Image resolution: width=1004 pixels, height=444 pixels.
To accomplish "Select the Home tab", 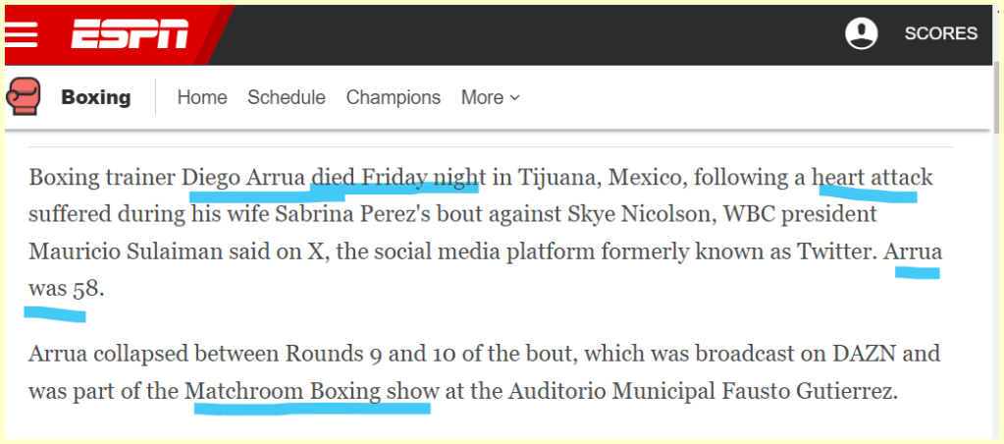I will [201, 97].
